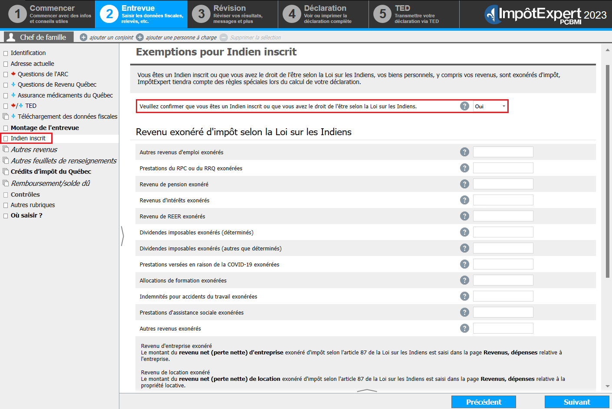Select the Chef de famille tab
This screenshot has height=409, width=612.
[39, 37]
